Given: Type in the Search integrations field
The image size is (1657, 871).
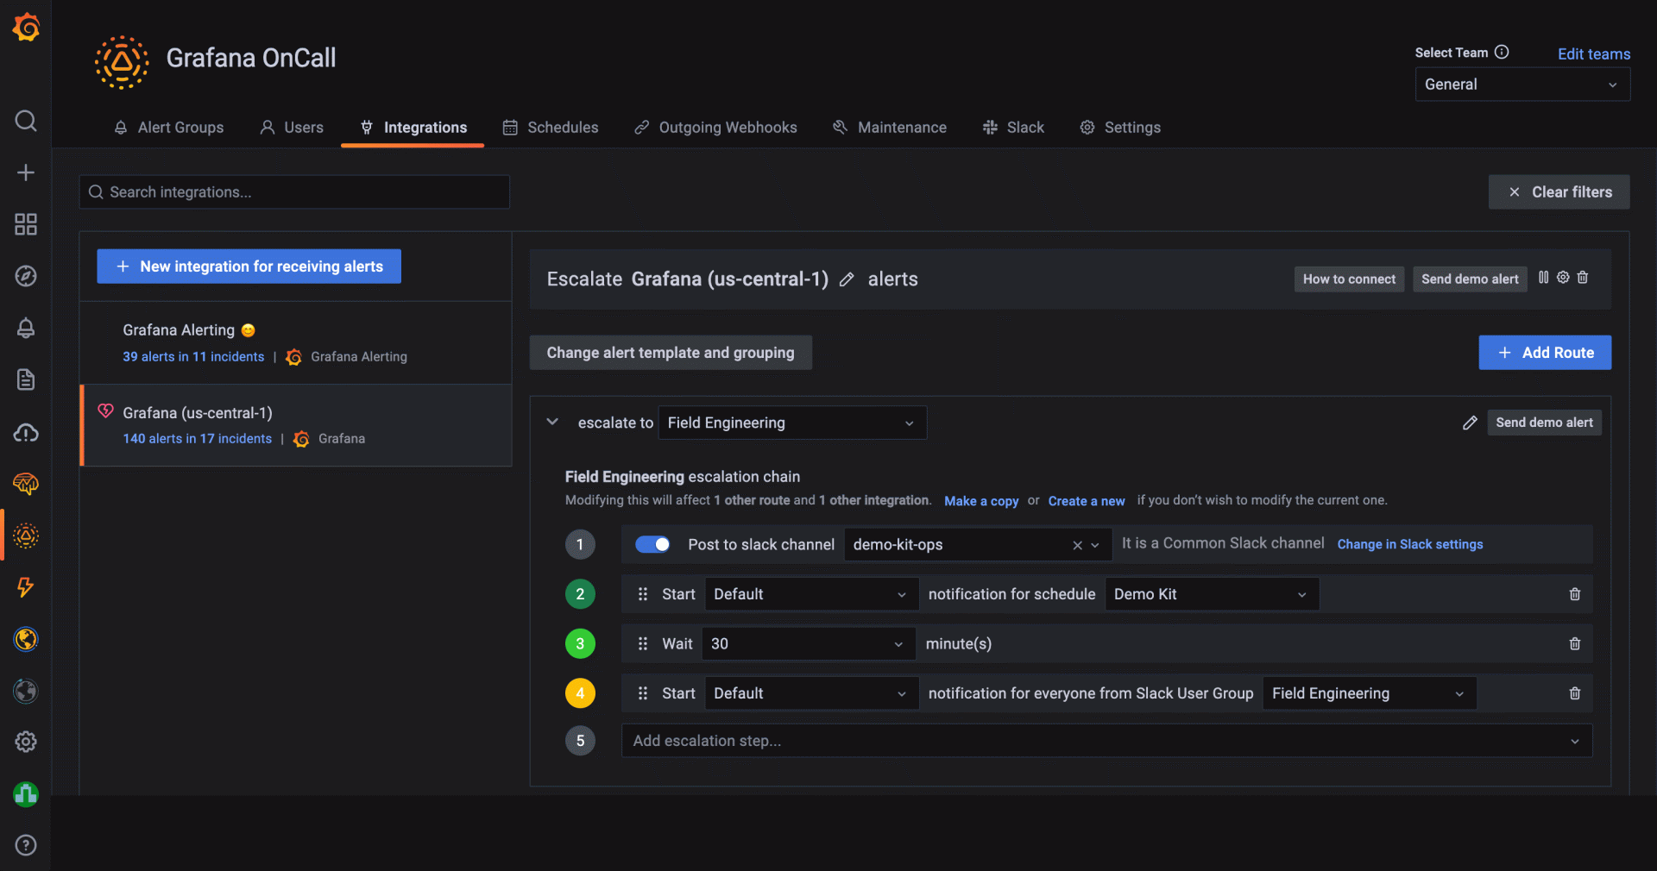Looking at the screenshot, I should pyautogui.click(x=293, y=191).
